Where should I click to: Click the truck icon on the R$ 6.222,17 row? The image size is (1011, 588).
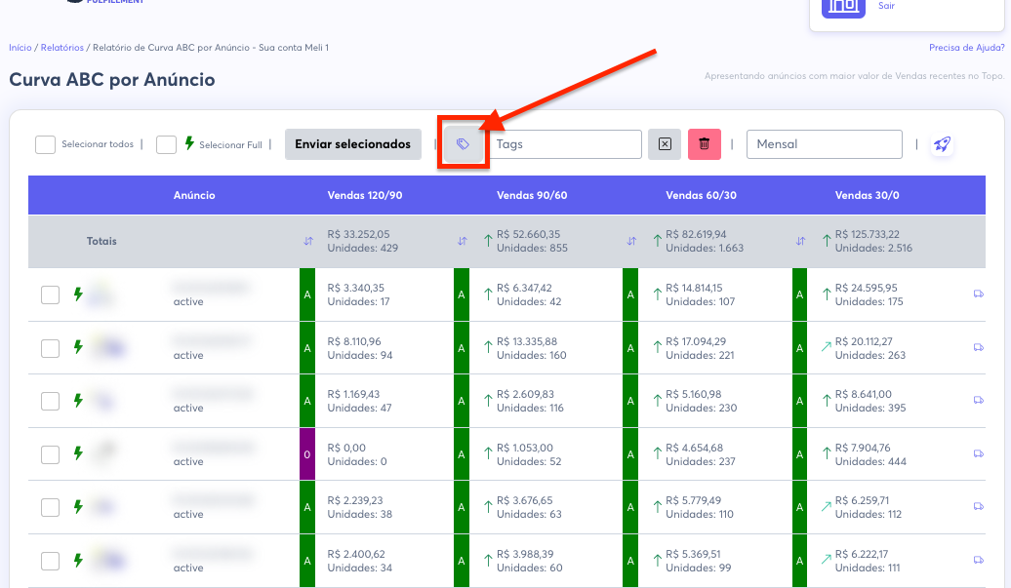pyautogui.click(x=978, y=561)
